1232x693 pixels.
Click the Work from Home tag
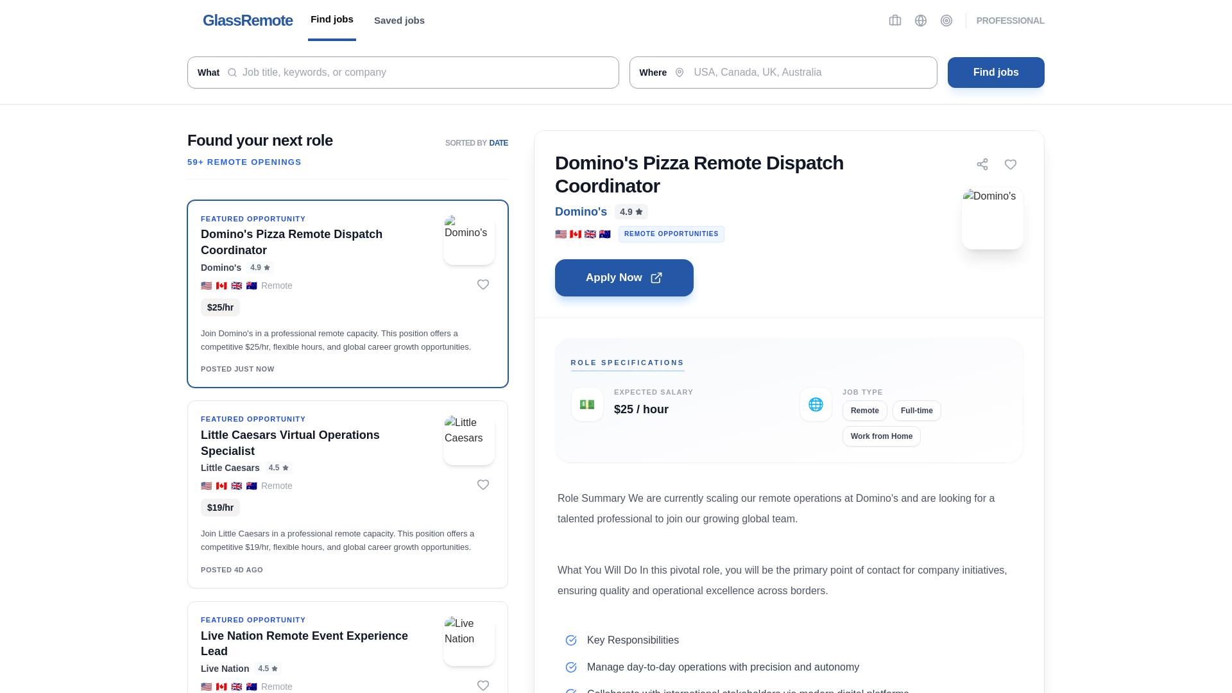[882, 436]
